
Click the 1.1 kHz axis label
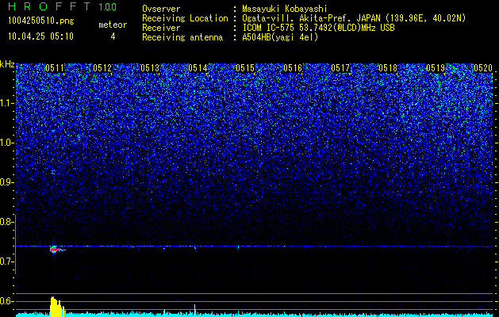pyautogui.click(x=6, y=103)
